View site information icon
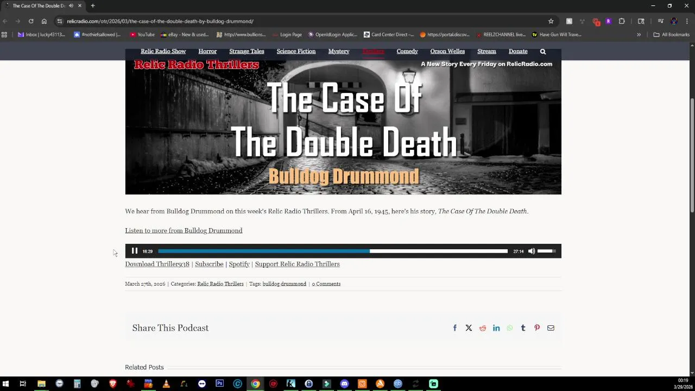 point(60,21)
